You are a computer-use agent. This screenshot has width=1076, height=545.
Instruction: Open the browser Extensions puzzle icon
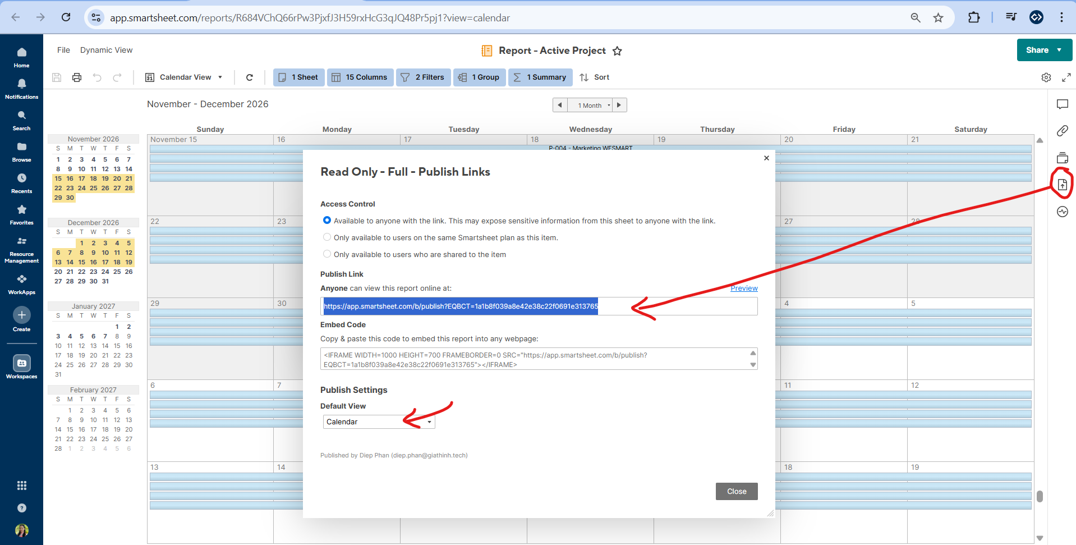click(x=974, y=17)
